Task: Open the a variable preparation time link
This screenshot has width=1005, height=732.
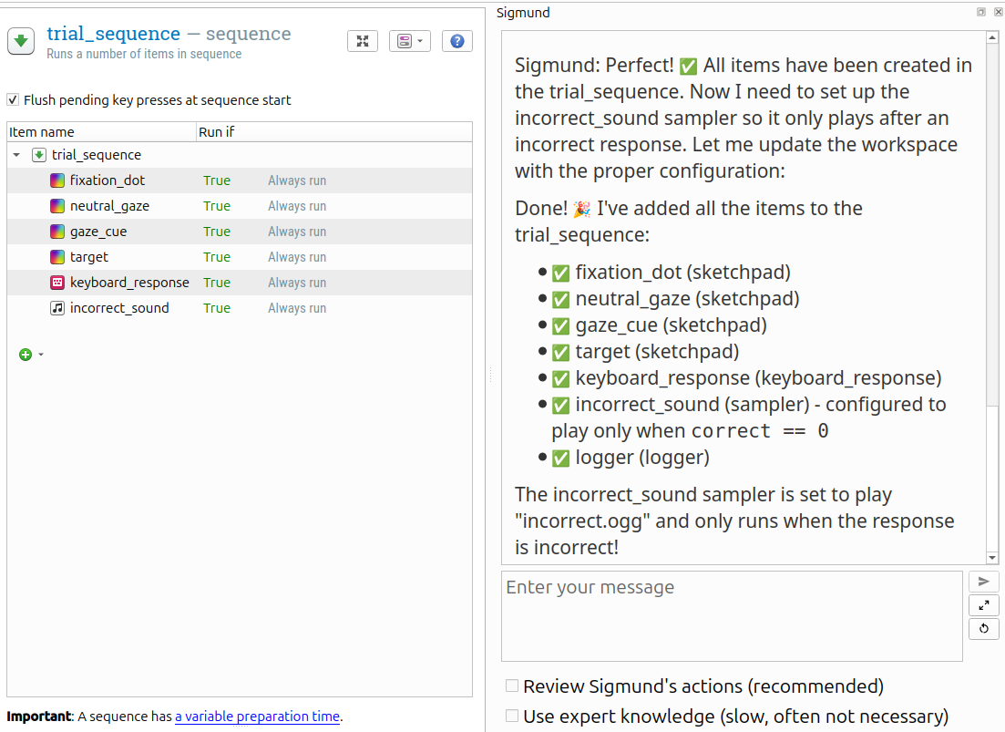Action: pyautogui.click(x=257, y=717)
